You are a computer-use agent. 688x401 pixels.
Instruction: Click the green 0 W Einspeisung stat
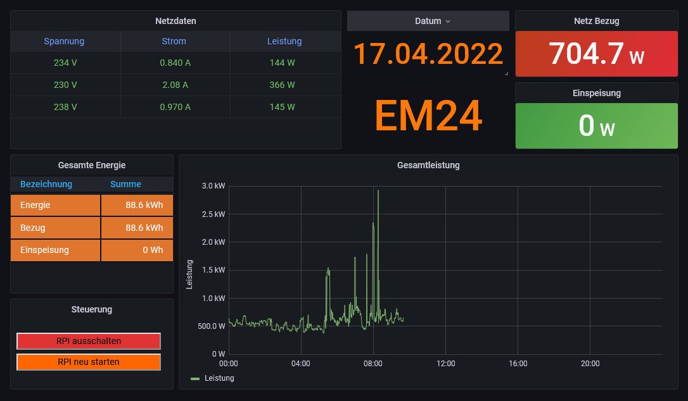(596, 126)
